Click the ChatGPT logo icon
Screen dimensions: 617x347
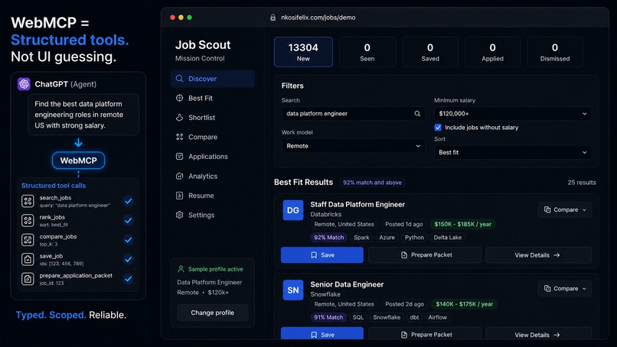click(x=24, y=84)
